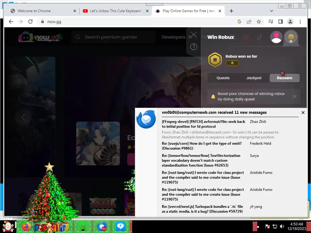Close the Thunderbird new messages notification
Image resolution: width=311 pixels, height=233 pixels.
303,113
